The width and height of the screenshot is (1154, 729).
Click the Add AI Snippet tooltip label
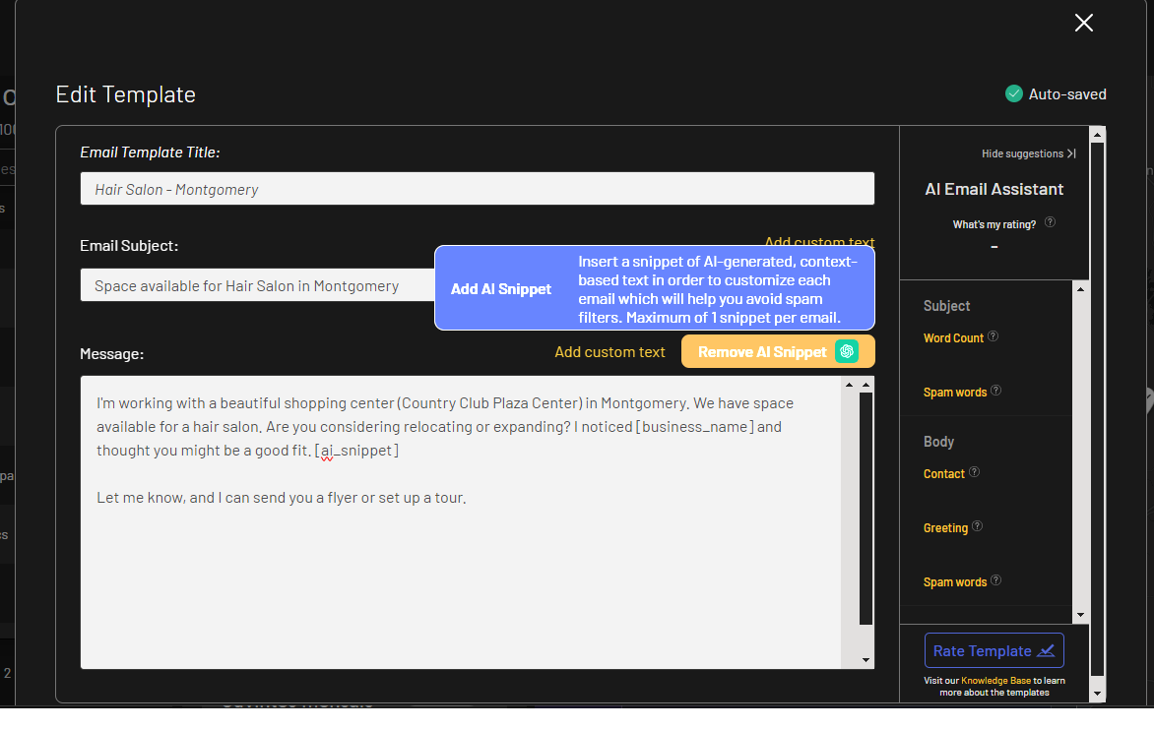(x=500, y=289)
